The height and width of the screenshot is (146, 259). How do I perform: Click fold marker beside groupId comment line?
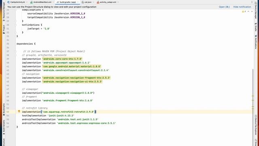pyautogui.click(x=15, y=55)
